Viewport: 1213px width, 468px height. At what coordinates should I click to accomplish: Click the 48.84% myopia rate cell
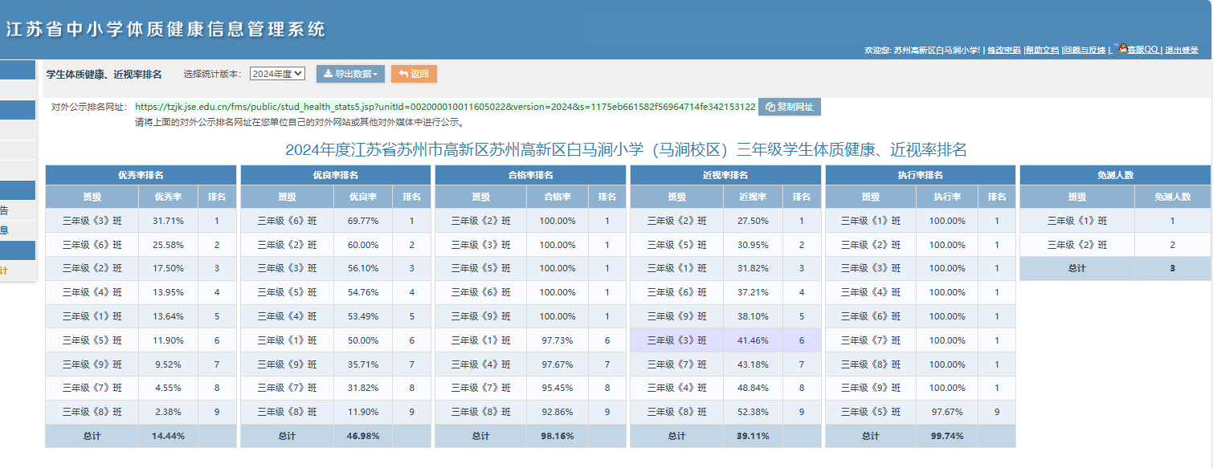tap(753, 388)
